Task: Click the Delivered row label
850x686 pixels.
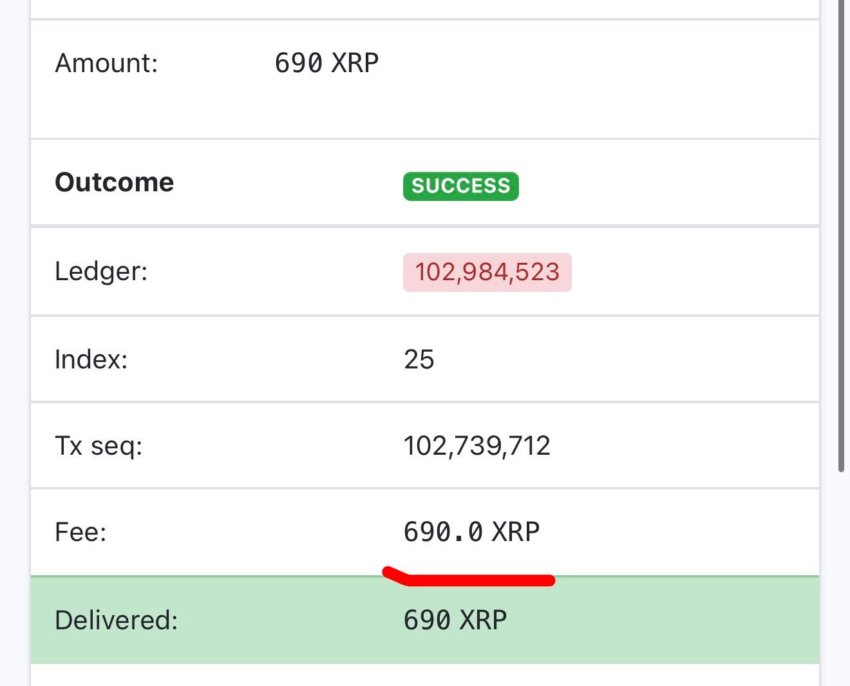Action: pyautogui.click(x=117, y=619)
